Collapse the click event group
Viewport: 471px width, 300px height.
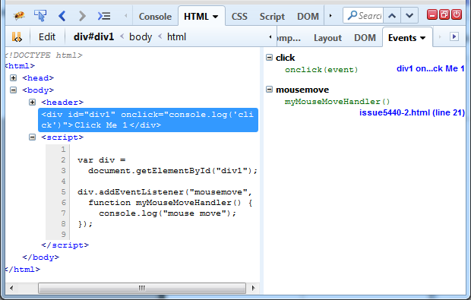pyautogui.click(x=269, y=58)
